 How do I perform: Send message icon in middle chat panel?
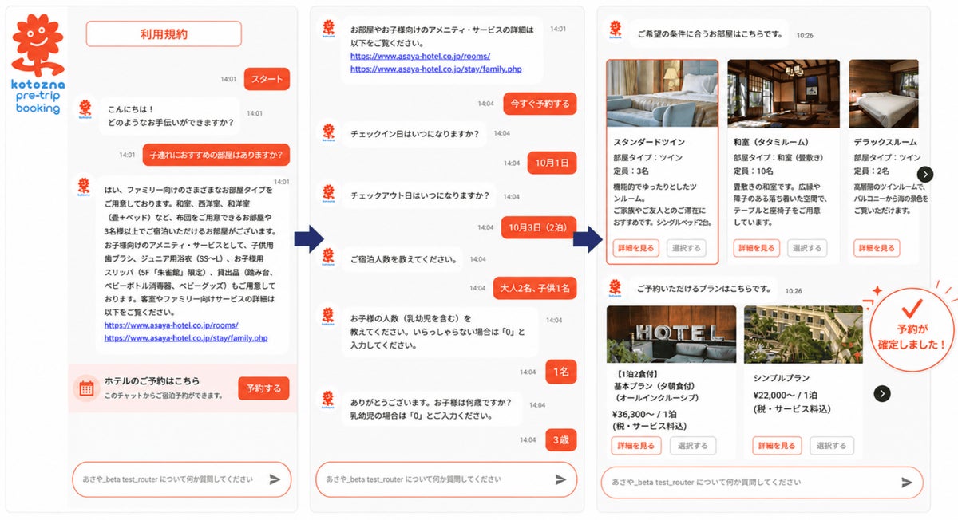tap(560, 479)
